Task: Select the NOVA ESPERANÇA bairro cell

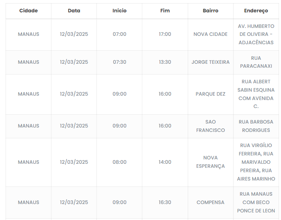Action: click(210, 162)
